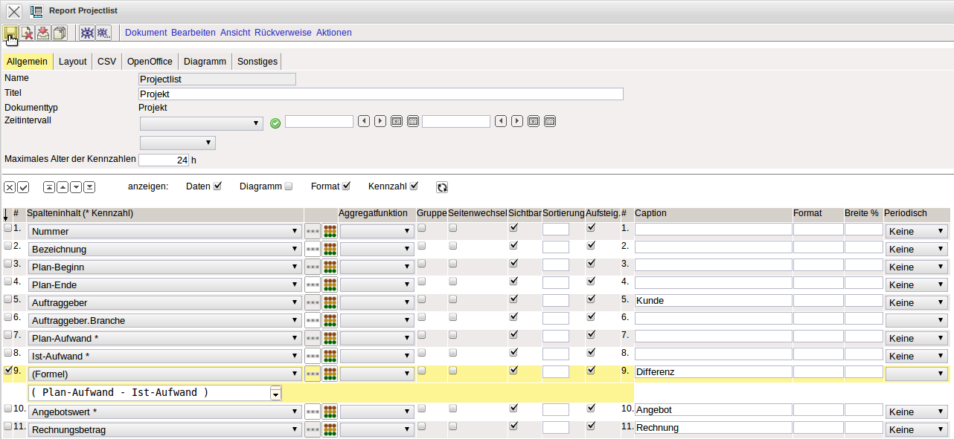
Task: Deselect row 9 Formel checkbox
Action: tap(8, 370)
